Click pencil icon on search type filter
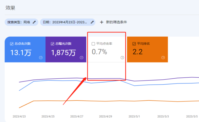 [x=34, y=22]
